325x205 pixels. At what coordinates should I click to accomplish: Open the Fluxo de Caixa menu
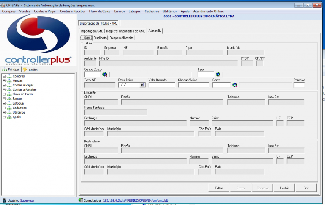[100, 11]
